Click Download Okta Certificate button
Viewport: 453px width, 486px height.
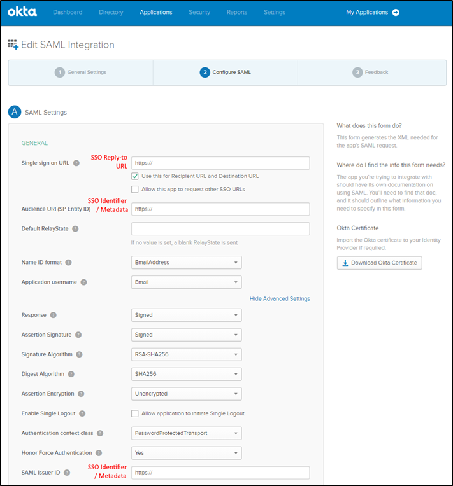coord(380,263)
